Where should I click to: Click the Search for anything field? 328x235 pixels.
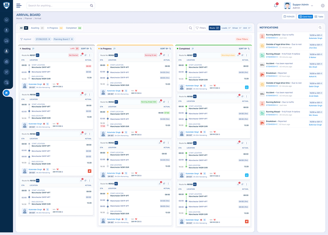(58, 6)
